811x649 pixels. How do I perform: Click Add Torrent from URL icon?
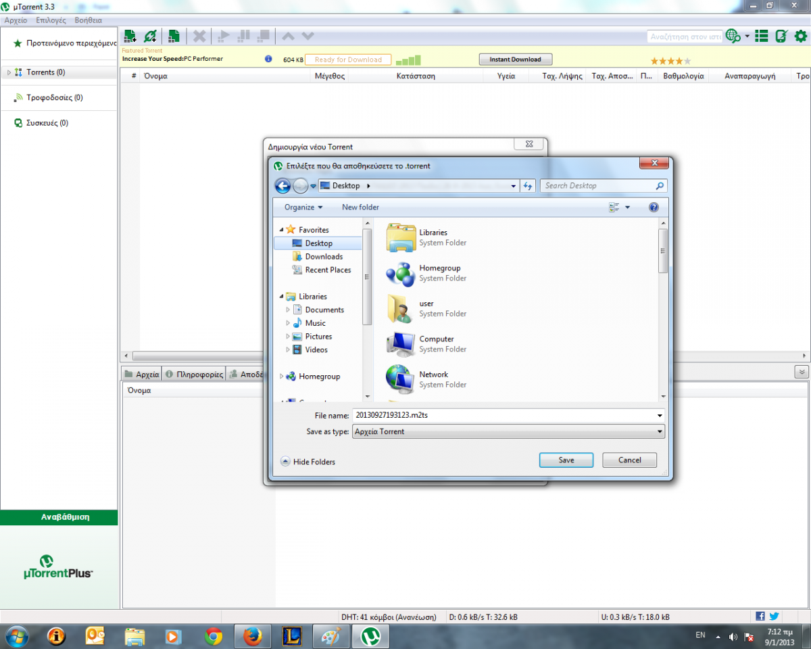click(150, 36)
